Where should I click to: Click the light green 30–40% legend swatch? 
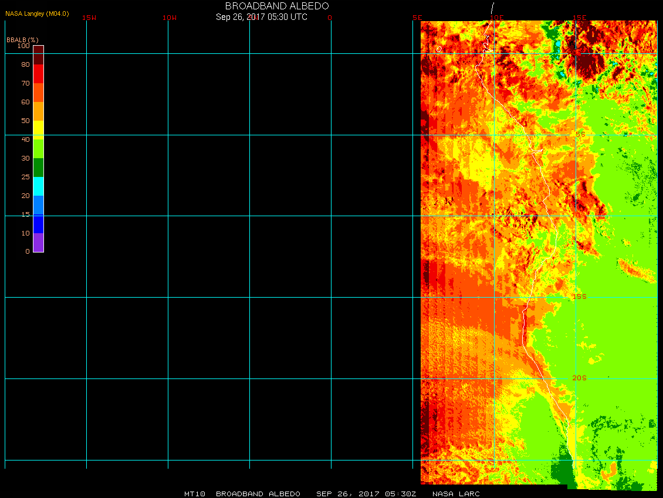(x=38, y=149)
